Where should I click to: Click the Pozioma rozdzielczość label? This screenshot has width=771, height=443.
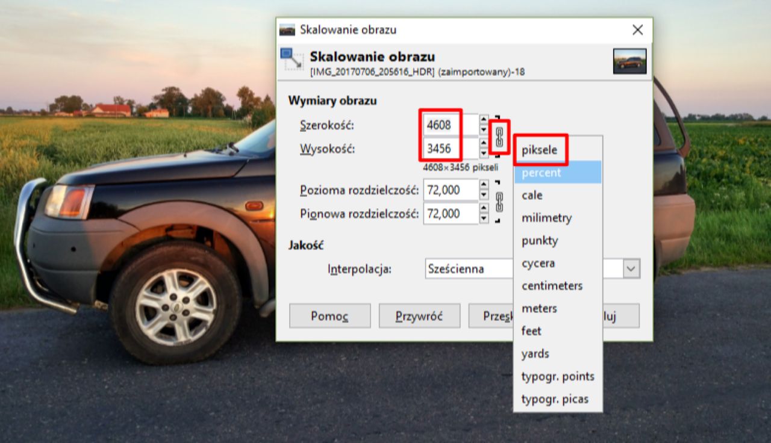pyautogui.click(x=359, y=190)
